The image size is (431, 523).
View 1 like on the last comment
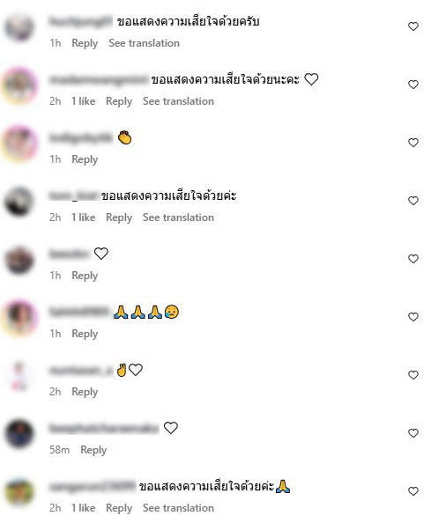83,508
